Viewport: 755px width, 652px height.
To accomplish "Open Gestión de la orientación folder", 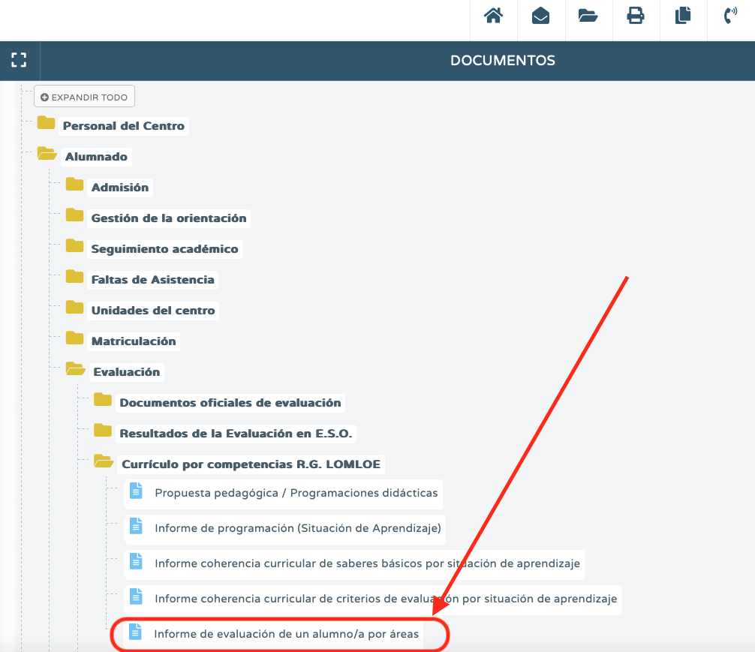I will tap(169, 218).
